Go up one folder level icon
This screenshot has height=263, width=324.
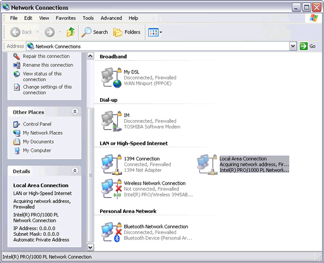pos(71,32)
